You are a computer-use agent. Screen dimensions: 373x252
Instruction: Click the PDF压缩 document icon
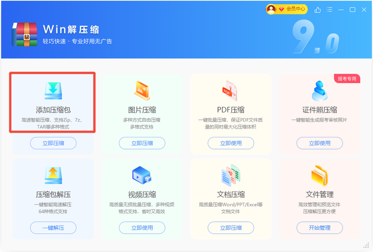(230, 91)
